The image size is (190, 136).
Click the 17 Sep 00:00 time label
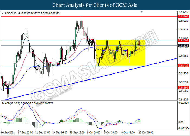pos(25,132)
